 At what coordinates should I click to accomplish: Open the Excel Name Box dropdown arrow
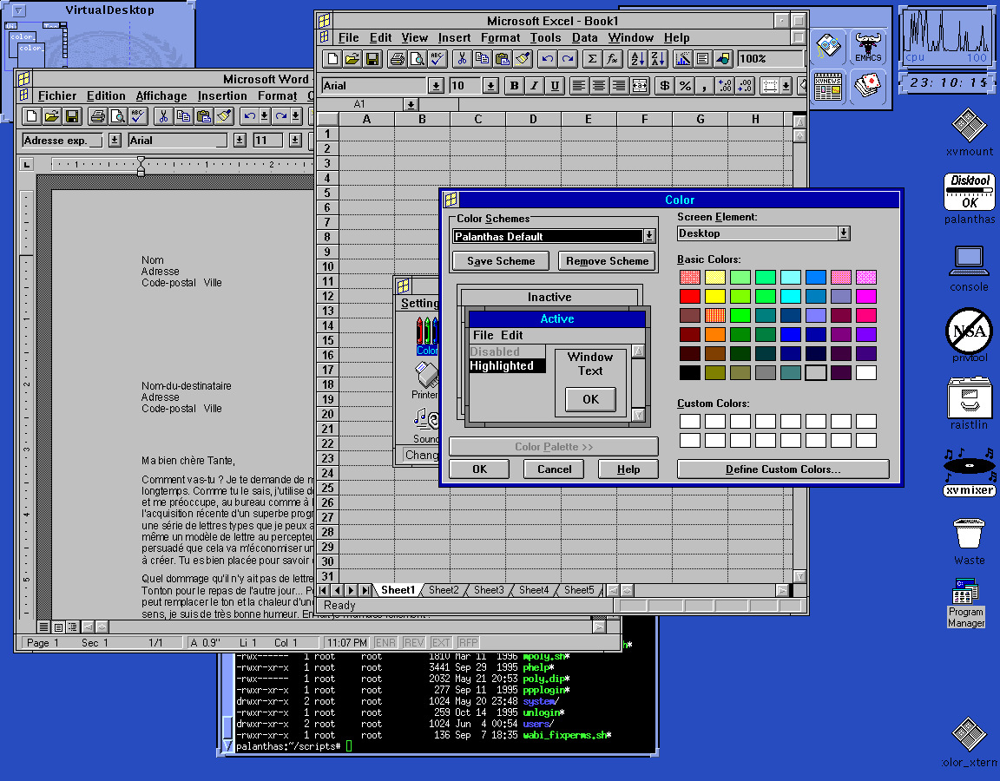(x=411, y=104)
